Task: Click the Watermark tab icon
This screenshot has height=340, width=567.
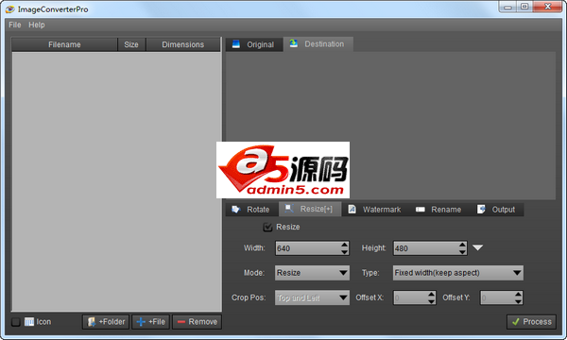Action: pyautogui.click(x=352, y=210)
